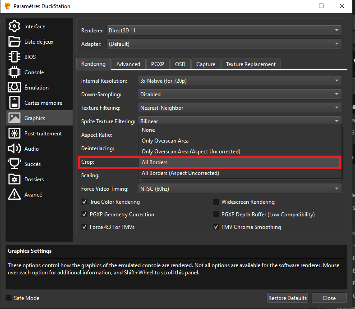
Task: Click the Graphics Settings heading
Action: pyautogui.click(x=30, y=251)
